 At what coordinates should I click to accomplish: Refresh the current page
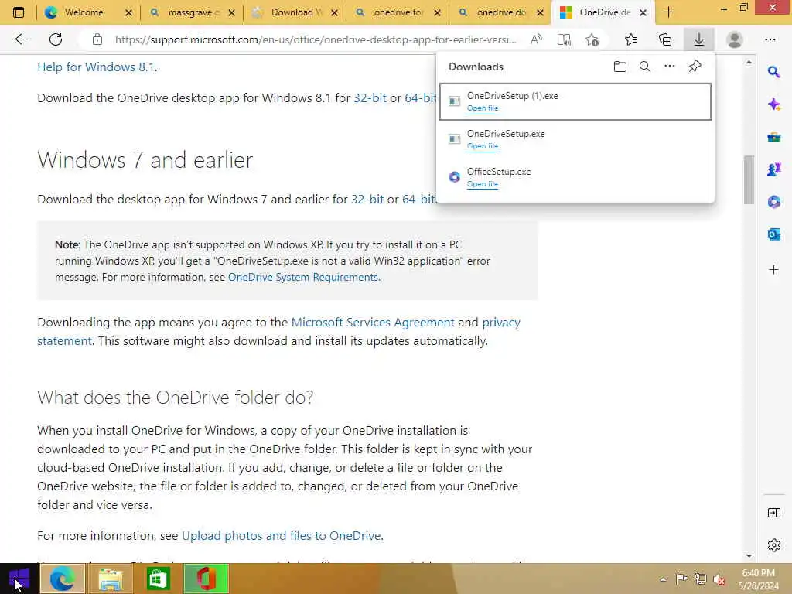[x=56, y=39]
